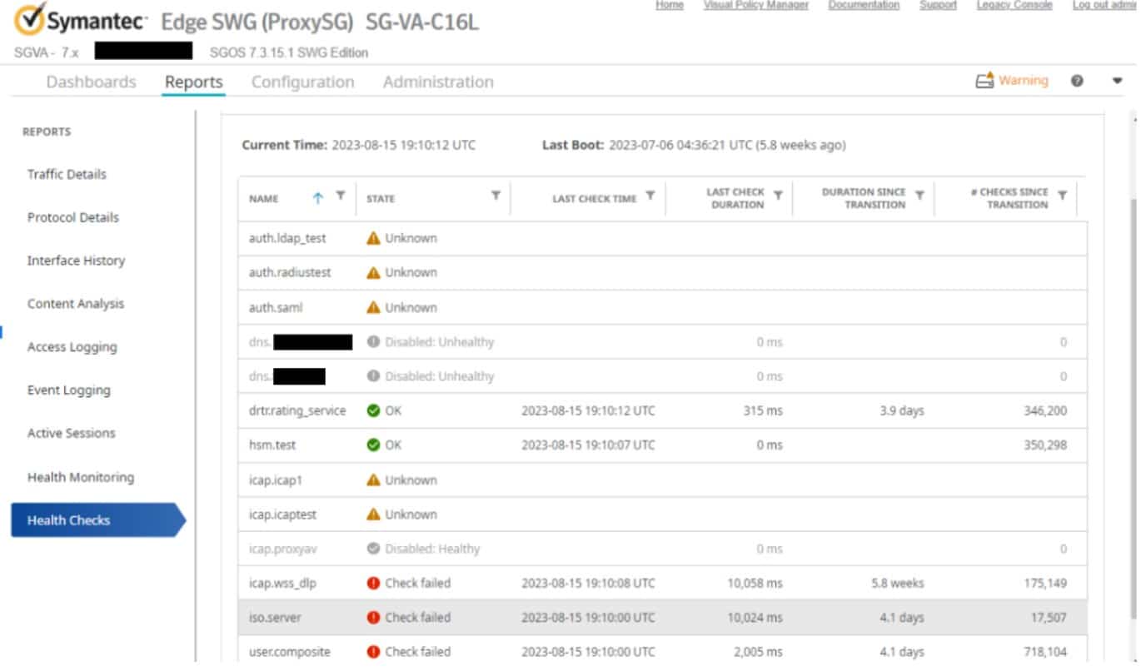Open Health Monitoring report
The height and width of the screenshot is (671, 1141).
(80, 477)
